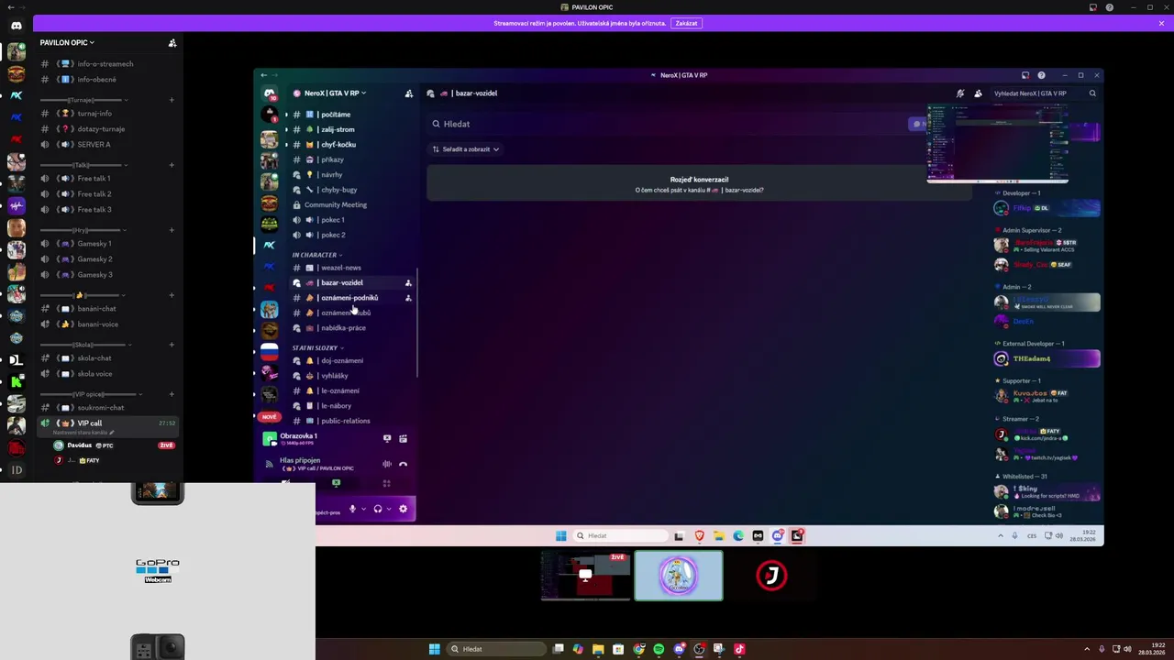The width and height of the screenshot is (1174, 660).
Task: Open threads icon in streamed bazar-vozidel header
Action: pos(960,93)
